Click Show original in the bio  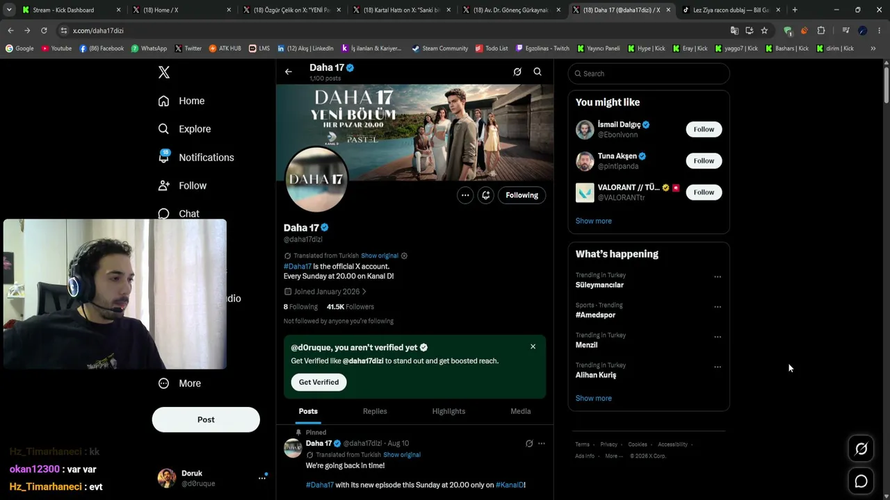(x=380, y=256)
